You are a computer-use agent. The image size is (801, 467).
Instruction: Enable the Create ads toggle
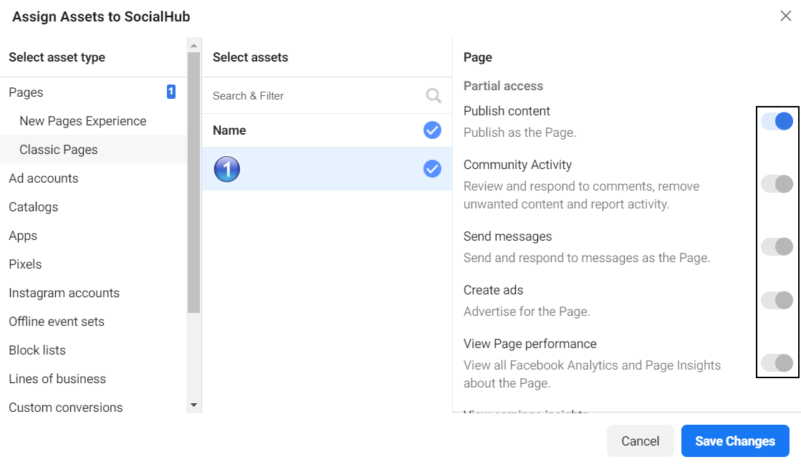click(x=777, y=300)
